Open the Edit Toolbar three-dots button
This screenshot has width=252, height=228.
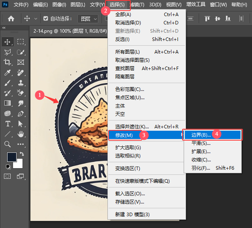click(x=21, y=144)
